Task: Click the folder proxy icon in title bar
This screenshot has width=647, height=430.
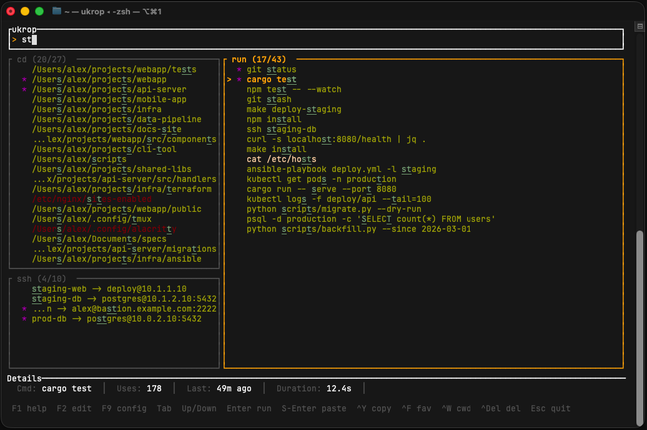Action: (x=57, y=11)
